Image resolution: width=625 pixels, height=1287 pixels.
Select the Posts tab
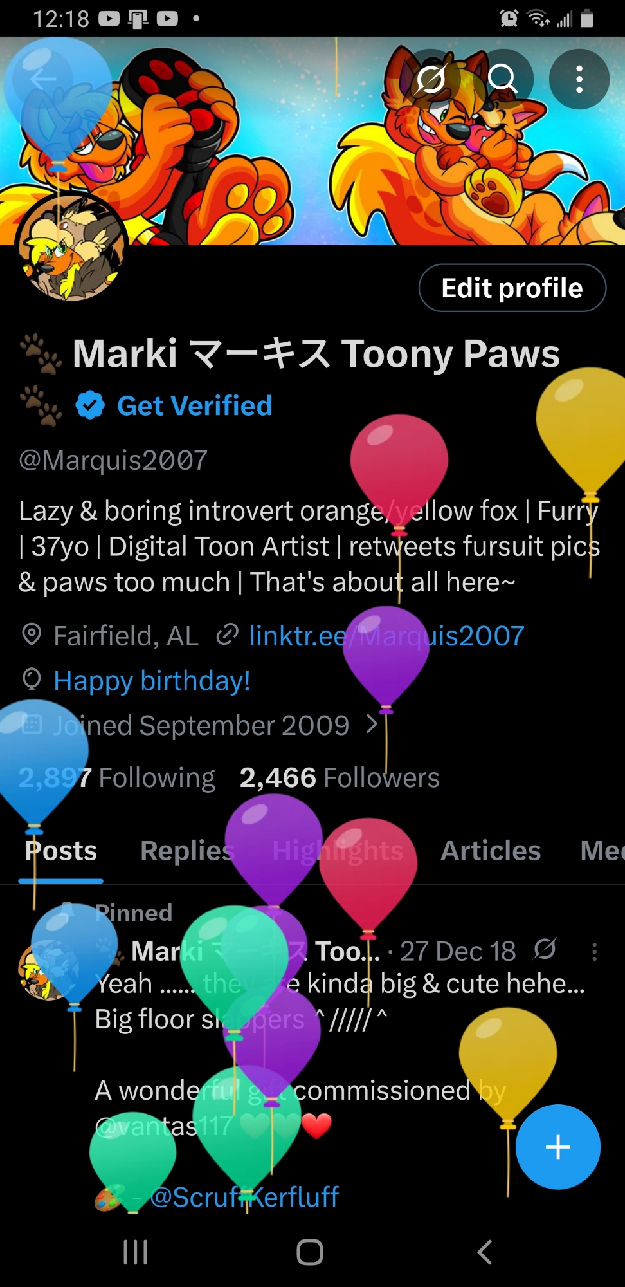pos(61,851)
